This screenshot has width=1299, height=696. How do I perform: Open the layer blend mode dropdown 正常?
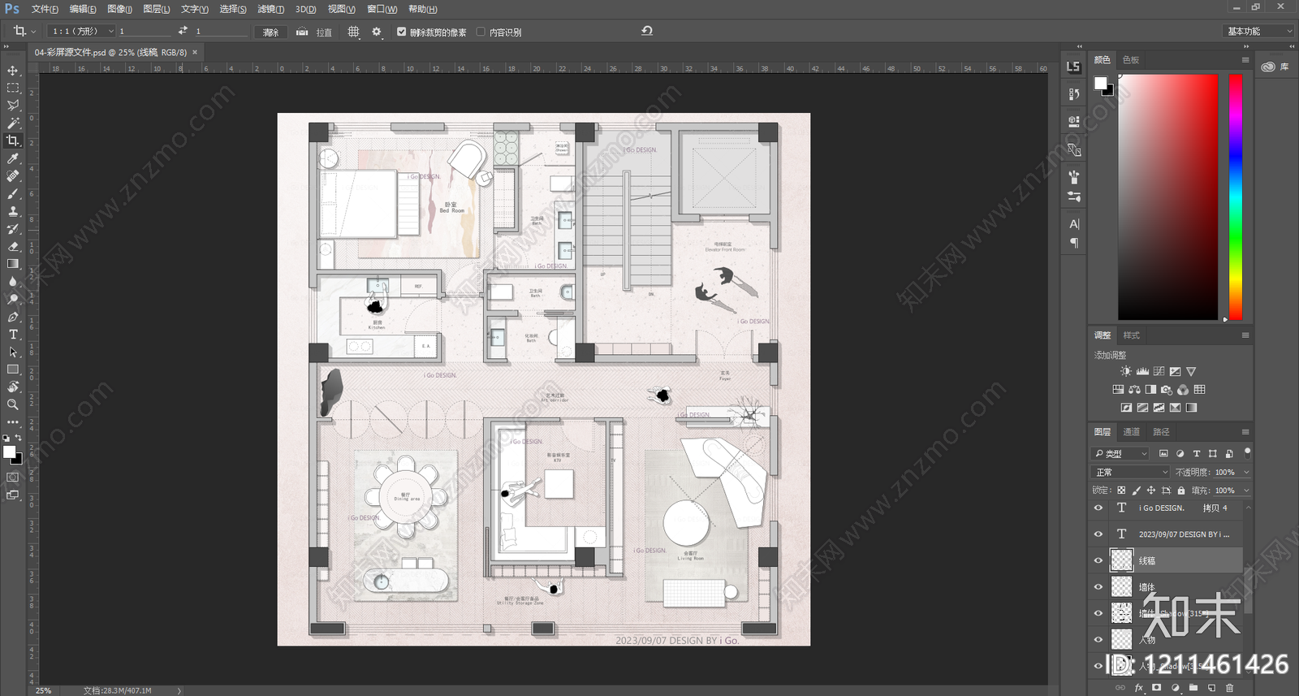click(1131, 472)
